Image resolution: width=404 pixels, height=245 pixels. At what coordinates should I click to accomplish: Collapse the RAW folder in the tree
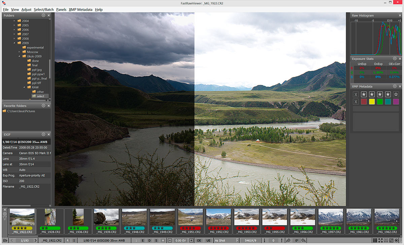(24, 87)
